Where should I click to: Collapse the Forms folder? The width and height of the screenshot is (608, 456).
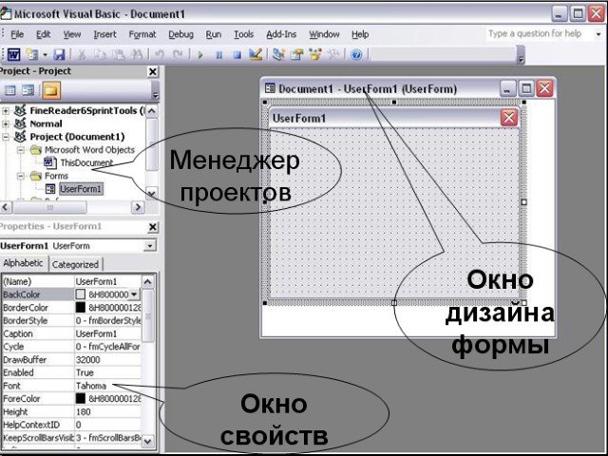pos(21,176)
